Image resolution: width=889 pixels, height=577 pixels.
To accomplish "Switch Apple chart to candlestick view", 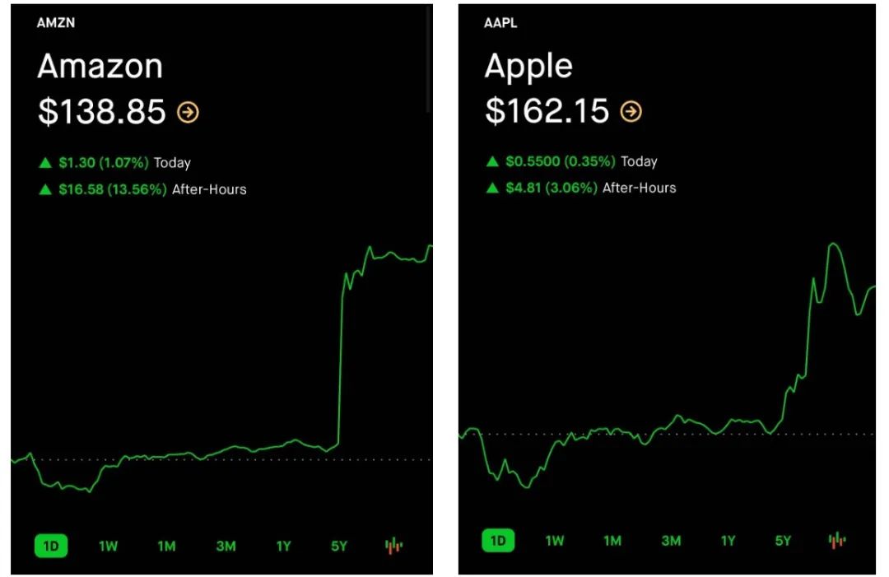I will (x=837, y=540).
